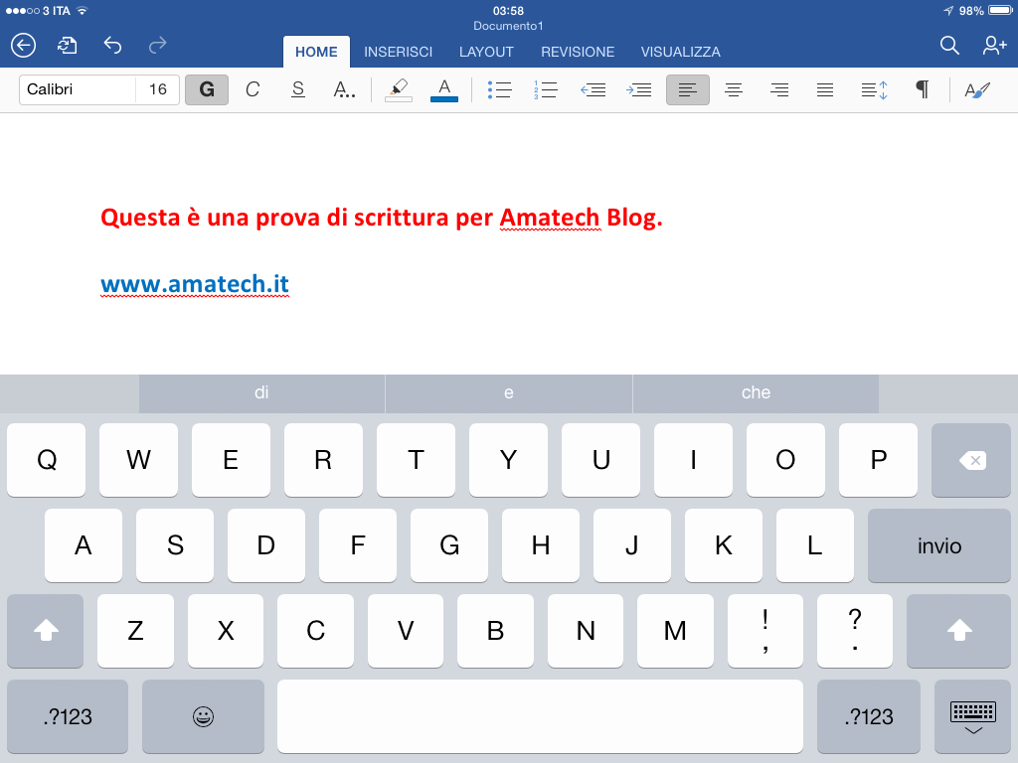Select the text highlighter icon
The image size is (1018, 763).
click(398, 89)
